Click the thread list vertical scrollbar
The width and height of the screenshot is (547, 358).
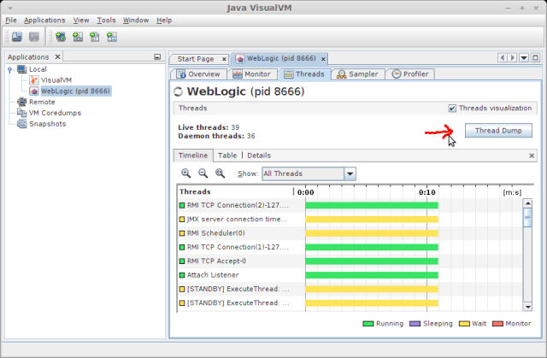(527, 256)
